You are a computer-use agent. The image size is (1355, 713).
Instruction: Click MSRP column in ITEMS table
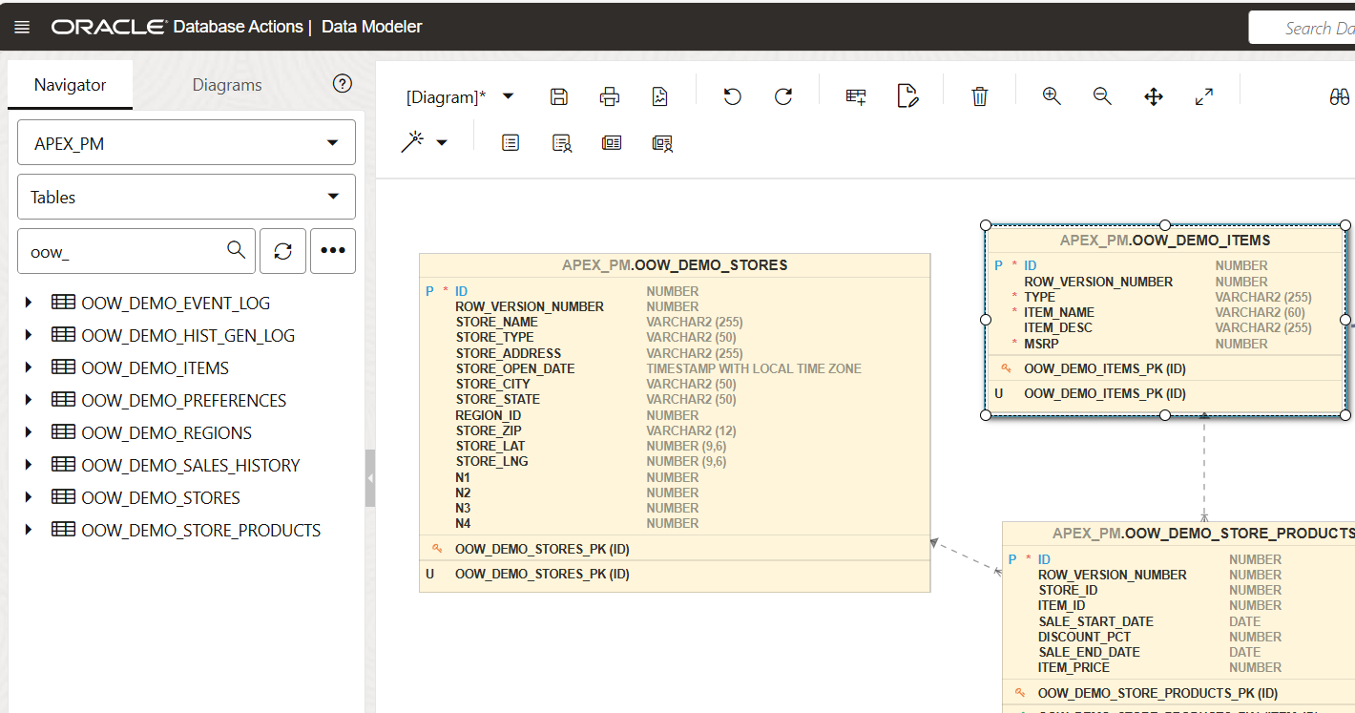coord(1040,344)
